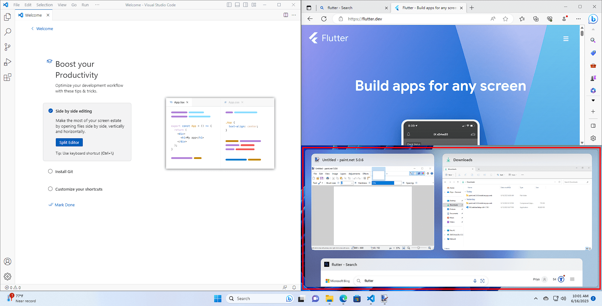Click the profile icon in Edge toolbar
The width and height of the screenshot is (602, 306).
564,19
